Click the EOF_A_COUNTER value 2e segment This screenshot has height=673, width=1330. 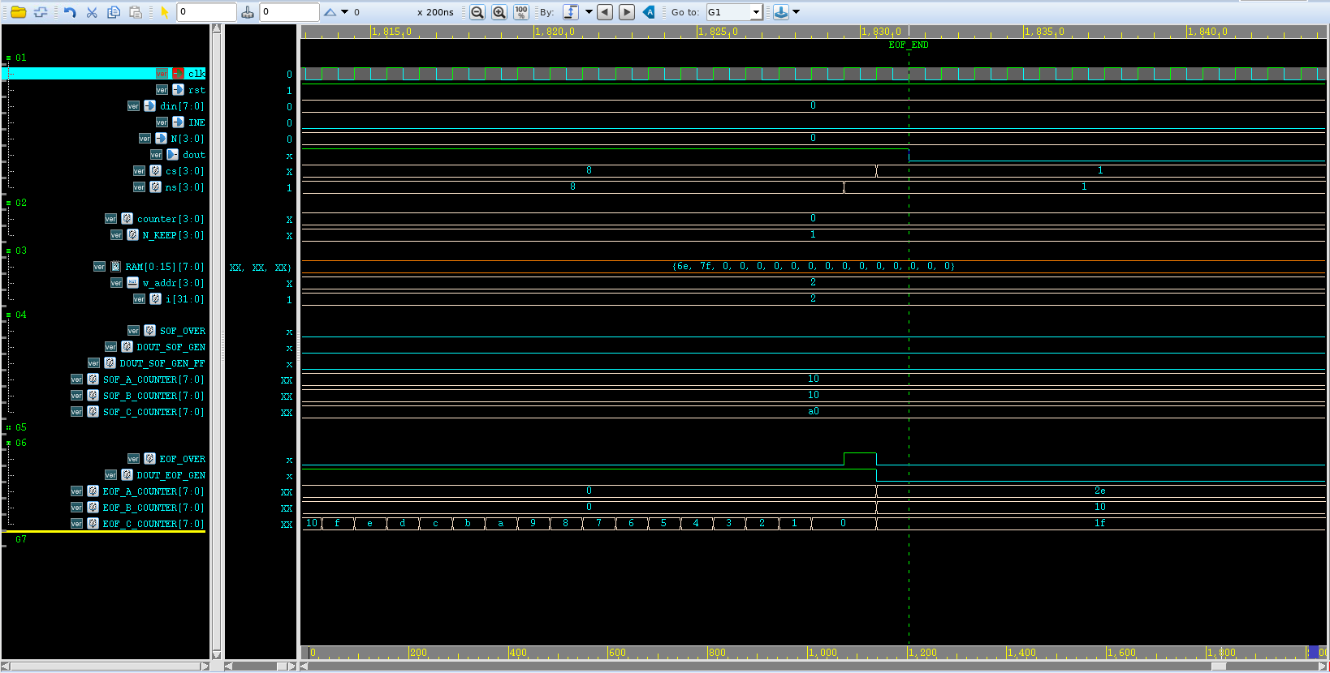point(1100,491)
